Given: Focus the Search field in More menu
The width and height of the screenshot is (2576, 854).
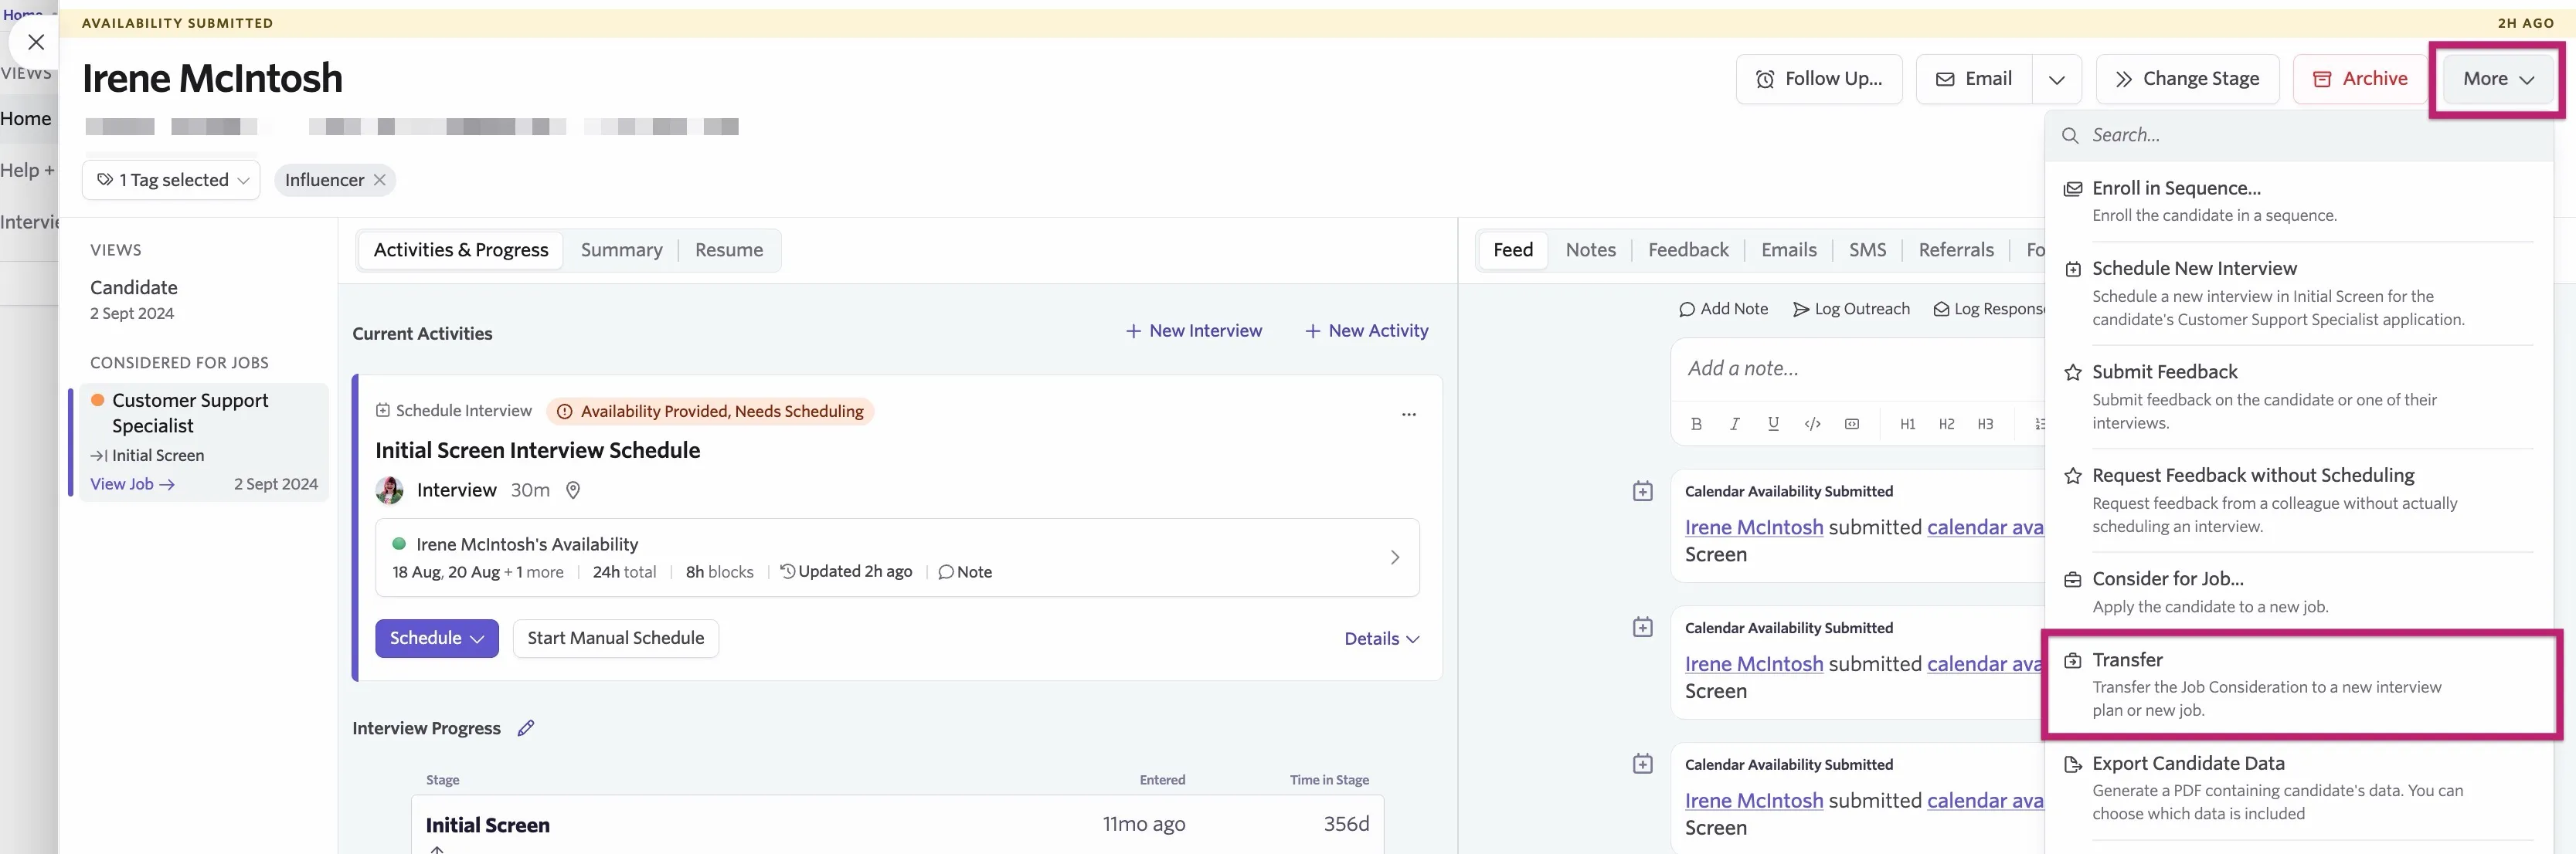Looking at the screenshot, I should 2300,135.
